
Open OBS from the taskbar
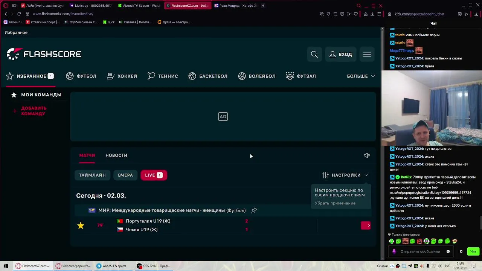[x=154, y=266]
